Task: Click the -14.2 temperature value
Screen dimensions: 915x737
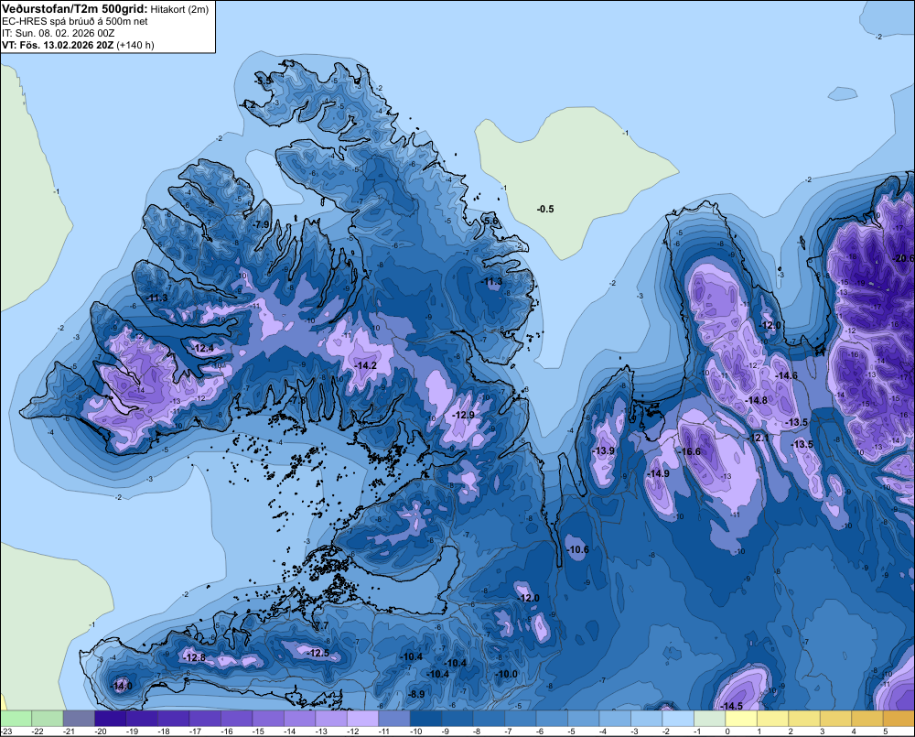Action: point(366,365)
